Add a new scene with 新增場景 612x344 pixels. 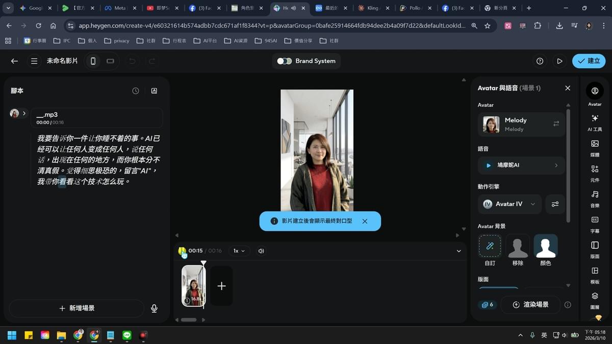pos(76,308)
